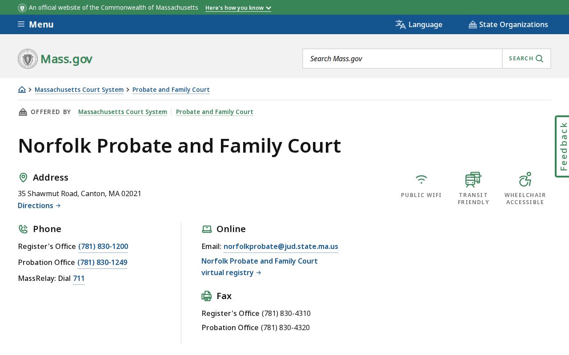Open Probate and Family Court in Offered By
This screenshot has height=355, width=569.
click(x=215, y=112)
